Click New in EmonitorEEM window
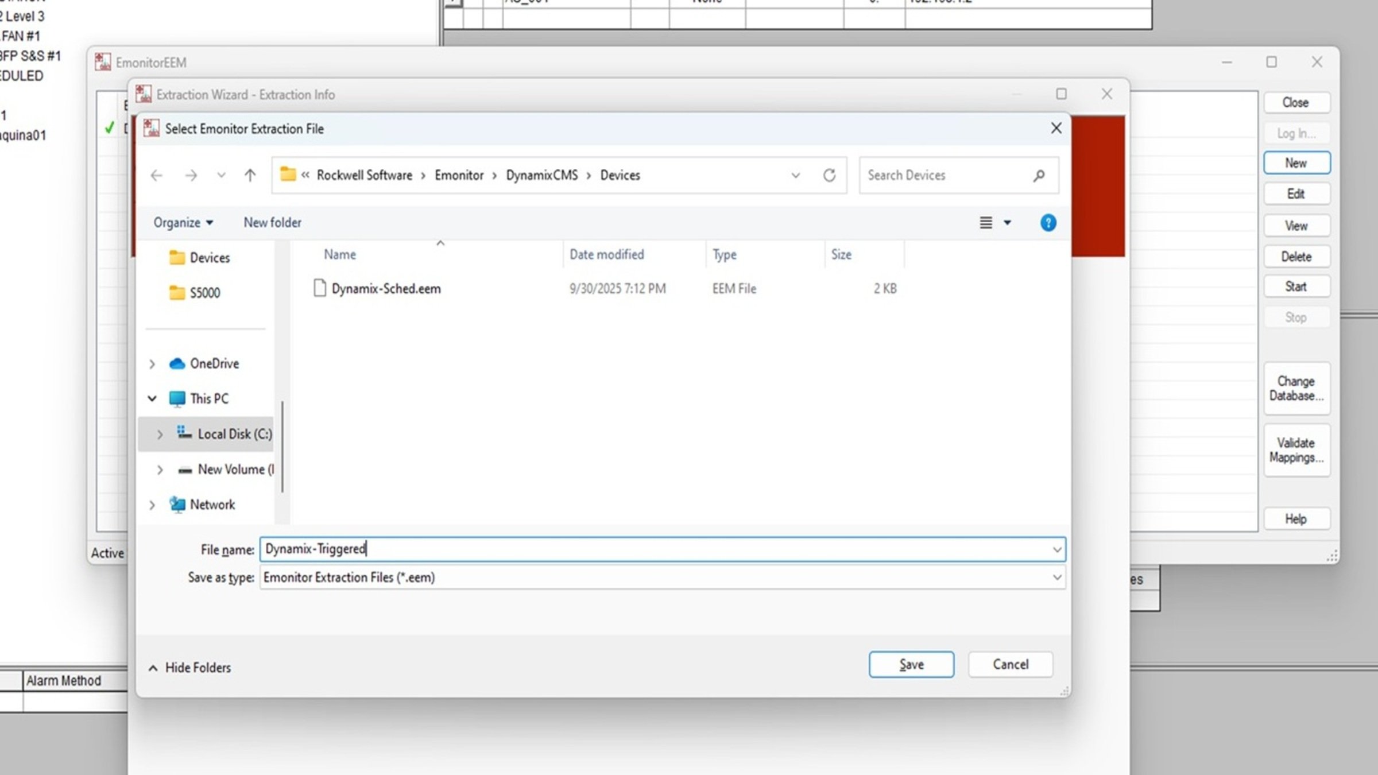 click(x=1296, y=163)
